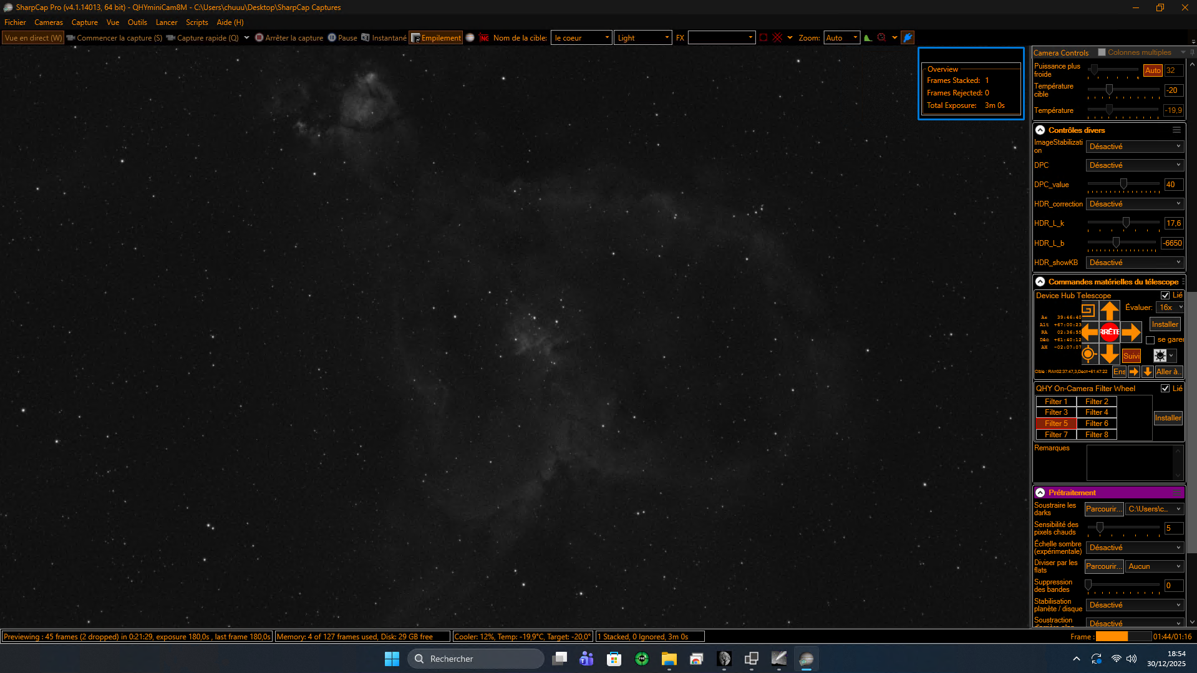Move the telescope up with the orange arrow
Image resolution: width=1197 pixels, height=673 pixels.
(1109, 310)
